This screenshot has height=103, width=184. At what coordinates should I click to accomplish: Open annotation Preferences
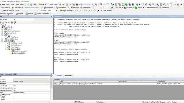coord(85,7)
